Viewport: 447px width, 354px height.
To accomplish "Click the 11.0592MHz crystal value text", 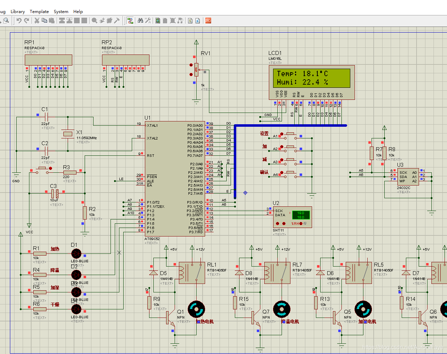I will pos(87,138).
